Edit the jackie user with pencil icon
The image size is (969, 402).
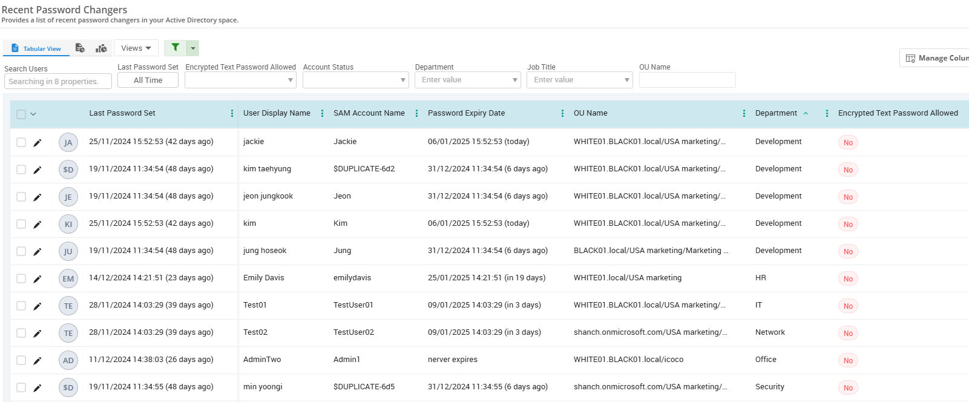(37, 143)
